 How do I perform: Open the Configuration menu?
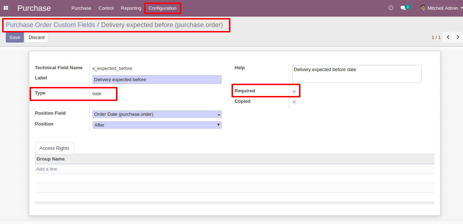tap(163, 8)
